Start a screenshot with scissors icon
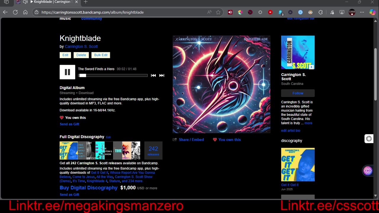This screenshot has width=379, height=213. coord(342,12)
